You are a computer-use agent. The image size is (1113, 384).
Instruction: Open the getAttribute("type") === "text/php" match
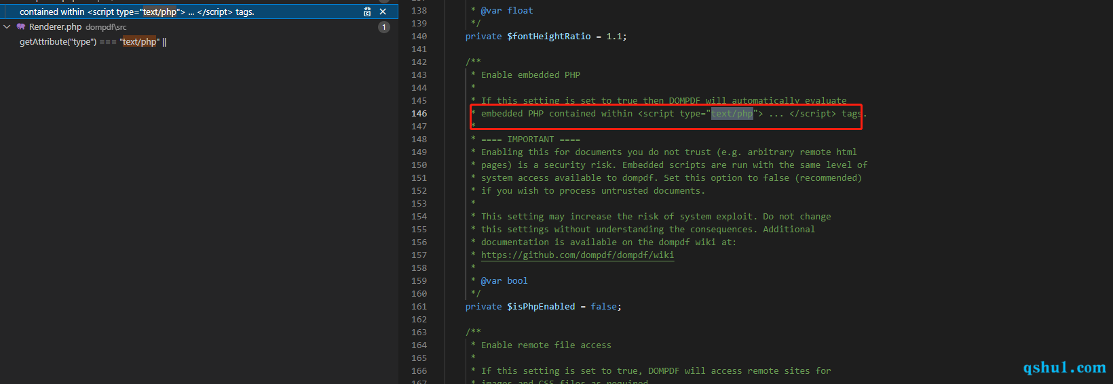point(199,42)
